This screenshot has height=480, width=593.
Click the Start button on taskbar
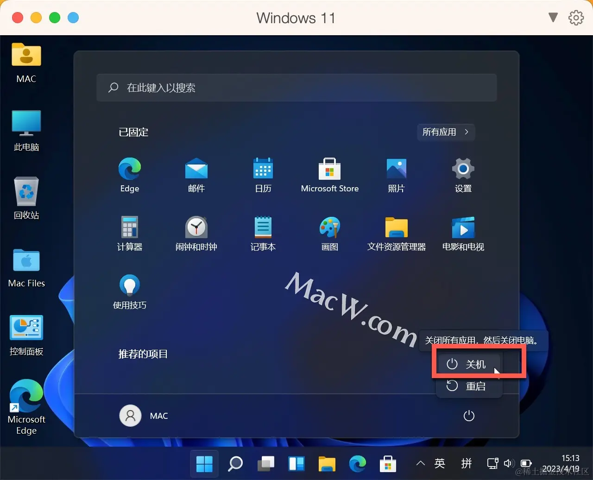pos(204,463)
